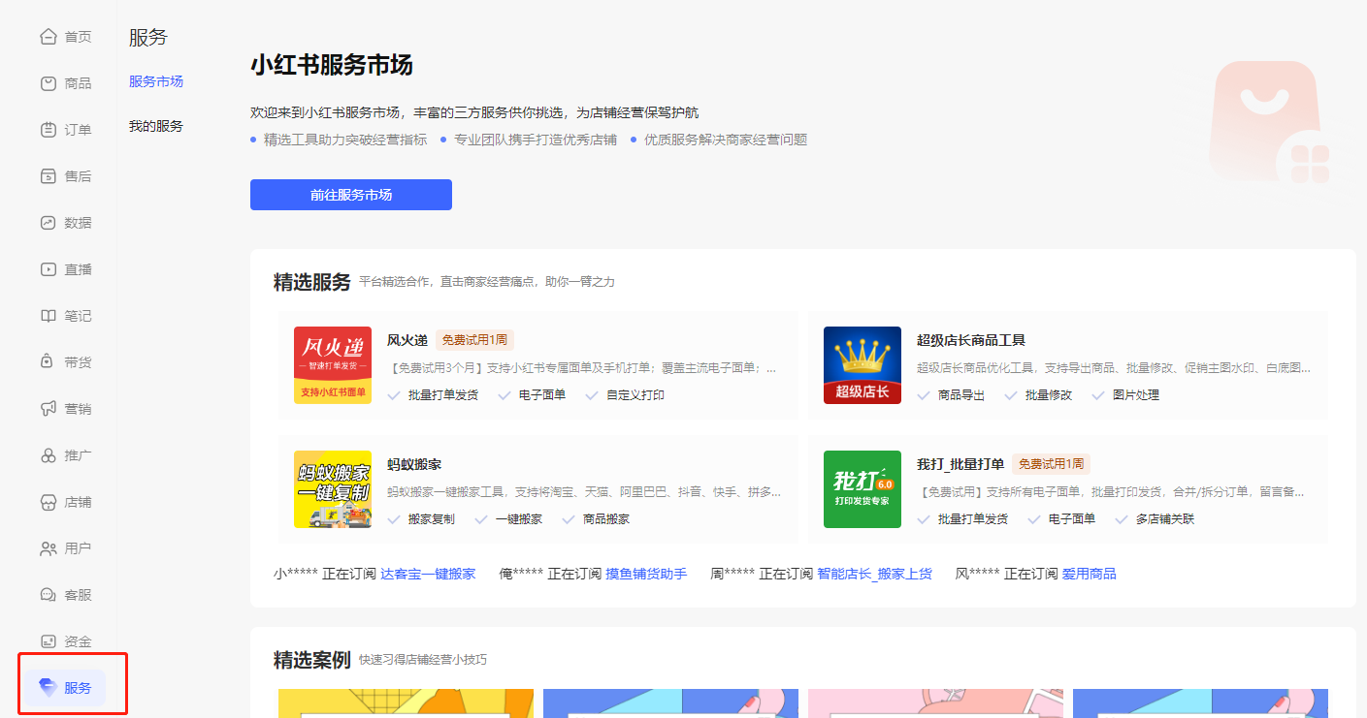Click the 前往服务市场 button

pyautogui.click(x=350, y=195)
